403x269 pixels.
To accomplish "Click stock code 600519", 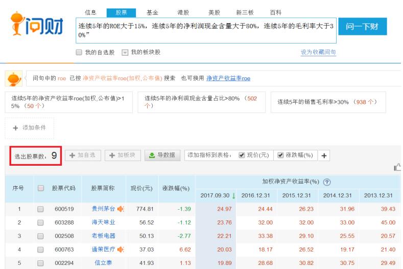I will pos(64,209).
